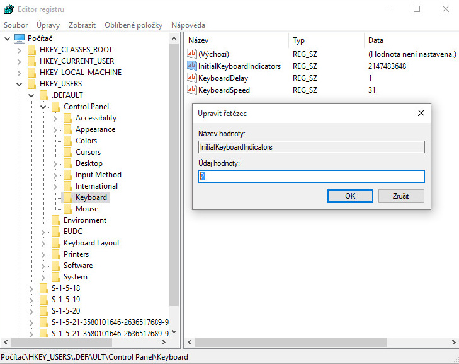Click the Appearance folder icon
This screenshot has height=364, width=459.
tap(67, 129)
